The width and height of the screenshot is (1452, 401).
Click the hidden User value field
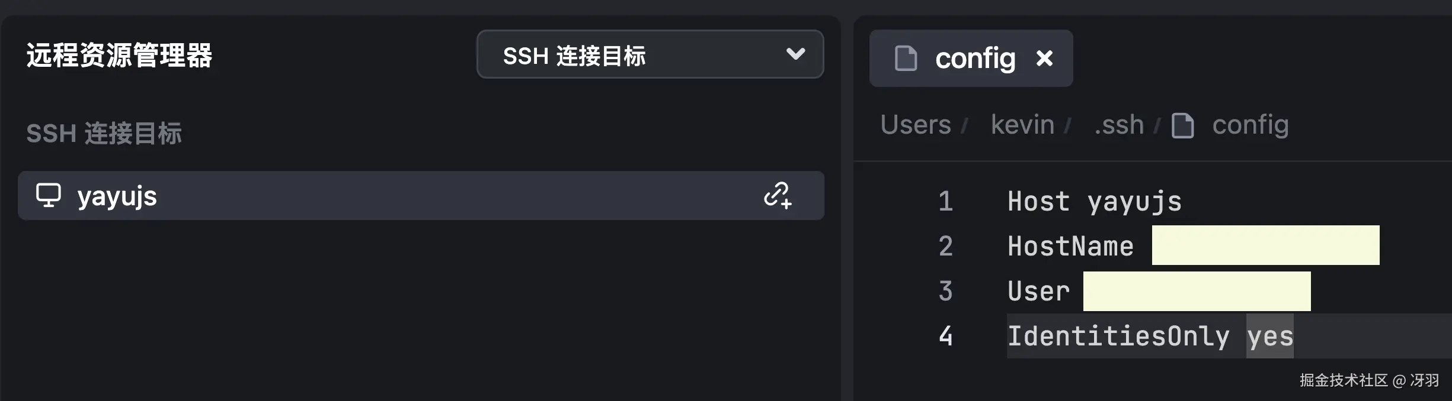1197,292
